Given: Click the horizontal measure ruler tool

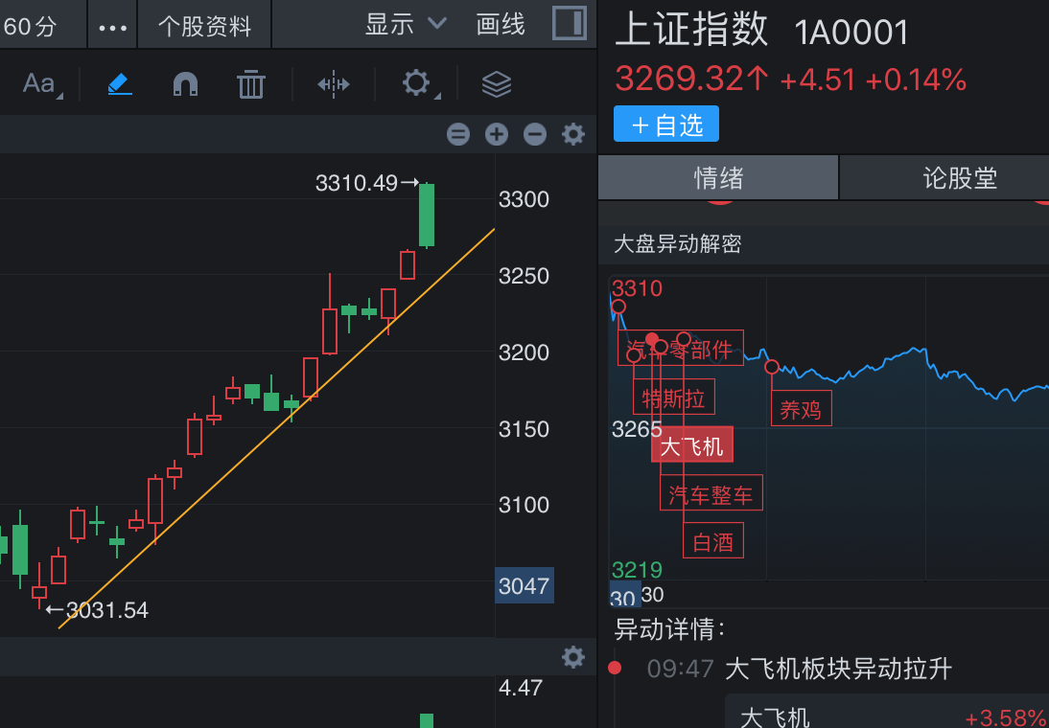Looking at the screenshot, I should pyautogui.click(x=333, y=84).
